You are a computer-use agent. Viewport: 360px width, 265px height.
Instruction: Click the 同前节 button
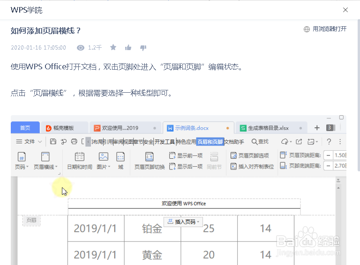(214, 161)
